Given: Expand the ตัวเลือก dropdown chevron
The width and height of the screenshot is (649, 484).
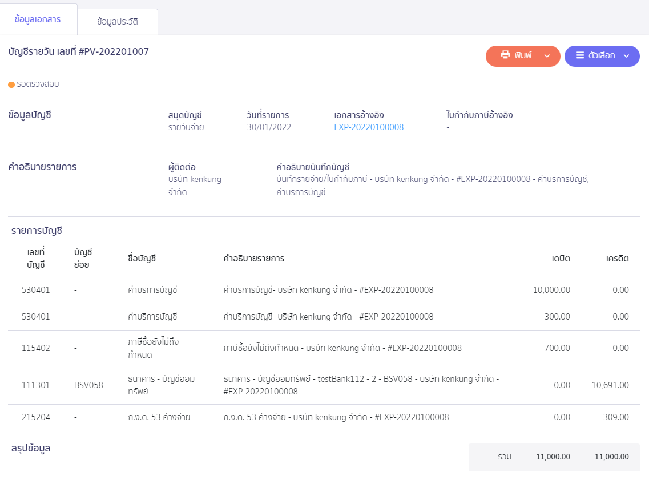Looking at the screenshot, I should point(626,56).
